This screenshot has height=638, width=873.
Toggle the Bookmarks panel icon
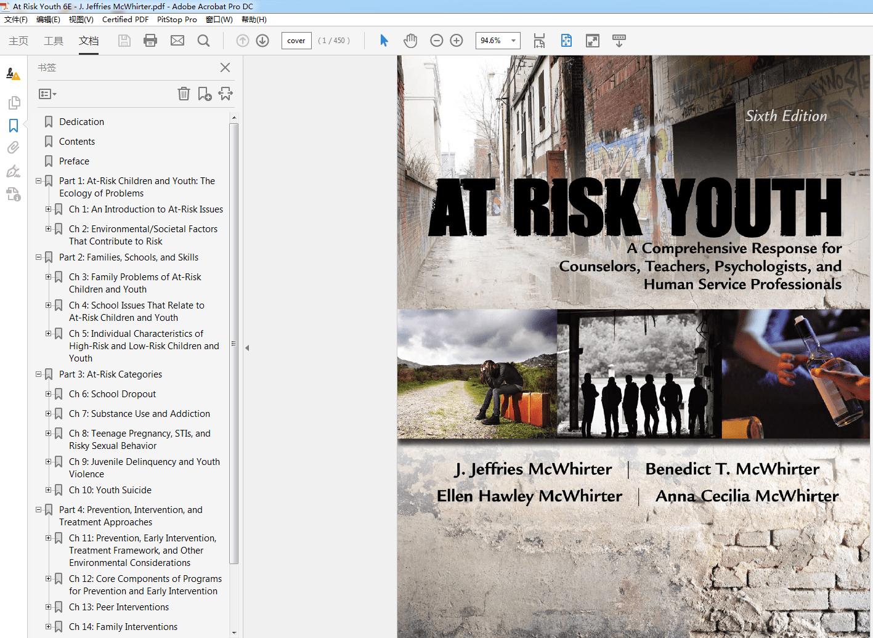click(x=13, y=126)
